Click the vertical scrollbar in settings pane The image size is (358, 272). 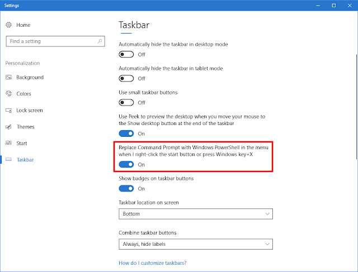point(355,112)
